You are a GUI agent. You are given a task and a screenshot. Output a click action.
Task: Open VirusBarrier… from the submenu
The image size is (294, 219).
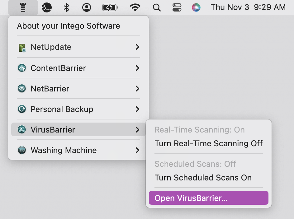(208, 198)
